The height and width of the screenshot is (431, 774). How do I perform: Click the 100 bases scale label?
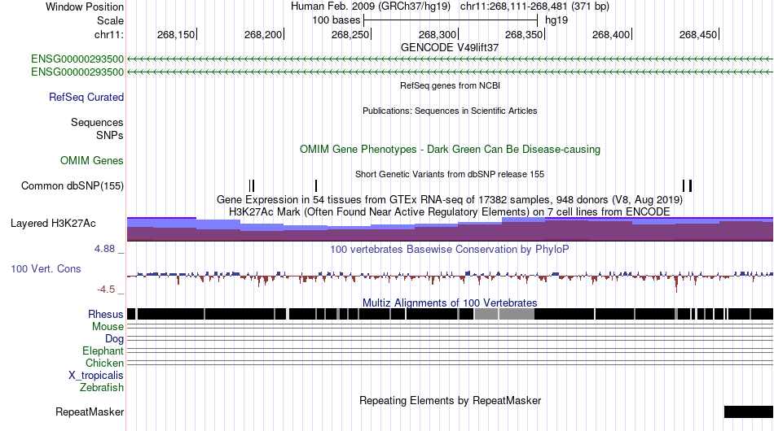click(336, 20)
